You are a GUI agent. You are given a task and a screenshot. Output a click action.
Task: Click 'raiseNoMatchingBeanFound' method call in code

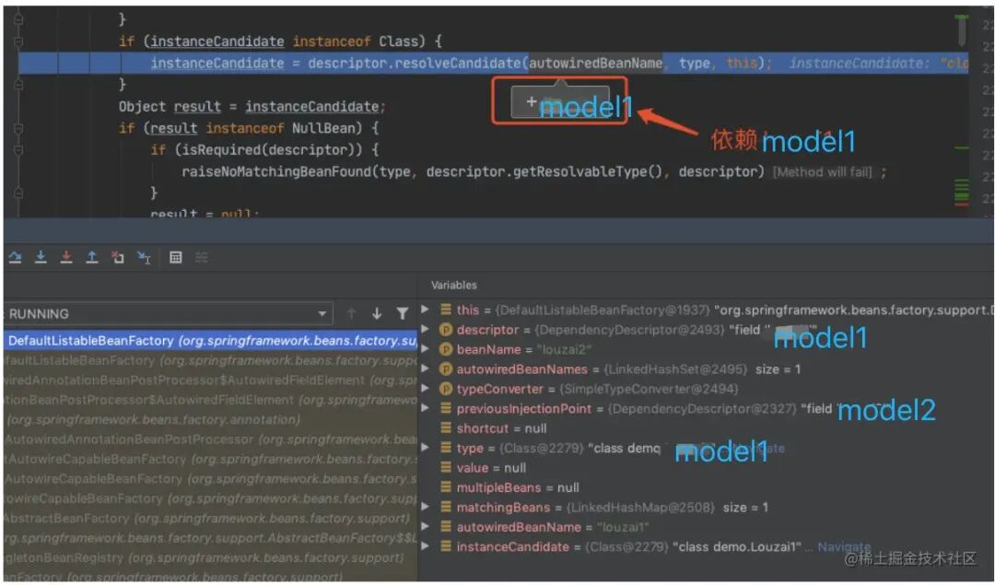277,171
